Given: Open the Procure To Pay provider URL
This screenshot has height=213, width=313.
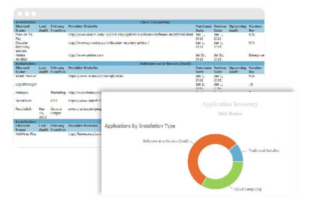Looking at the screenshot, I should 130,34.
